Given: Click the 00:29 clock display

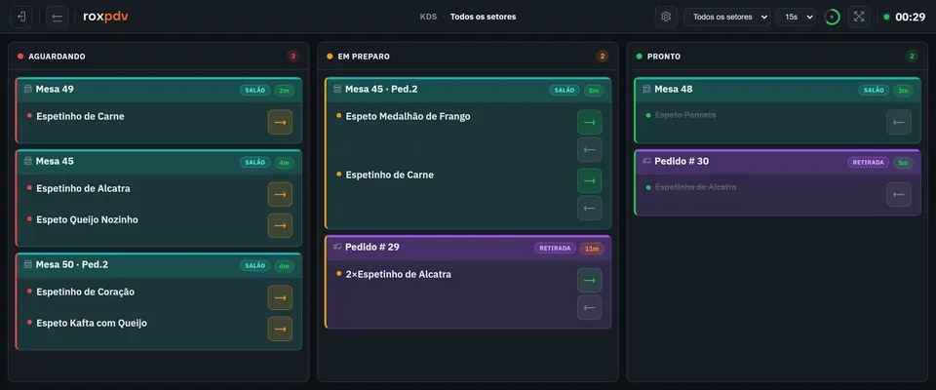Looking at the screenshot, I should pyautogui.click(x=911, y=17).
